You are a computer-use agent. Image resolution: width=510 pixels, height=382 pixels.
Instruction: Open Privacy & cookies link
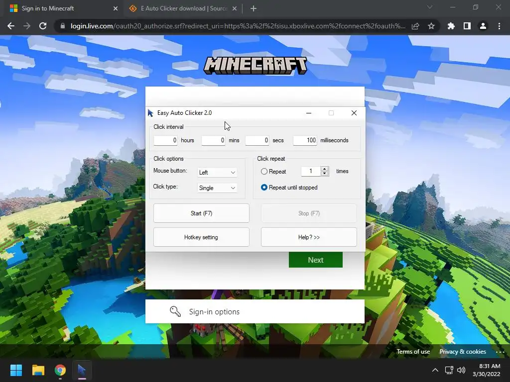463,352
